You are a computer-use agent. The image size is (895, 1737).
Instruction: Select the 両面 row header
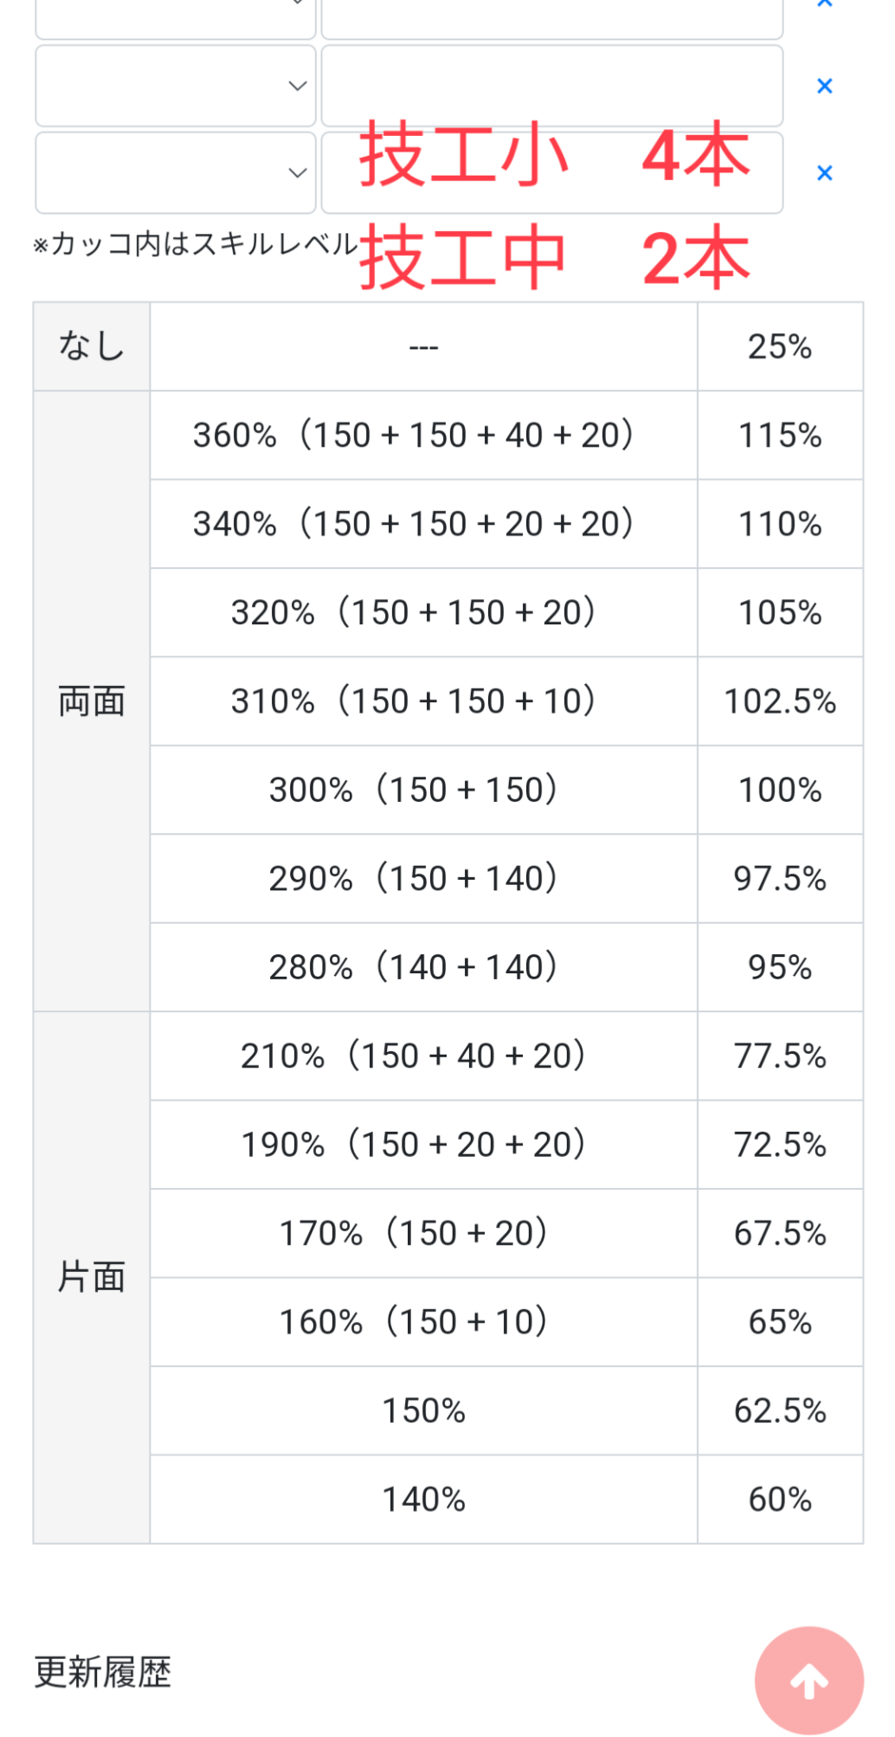coord(92,701)
